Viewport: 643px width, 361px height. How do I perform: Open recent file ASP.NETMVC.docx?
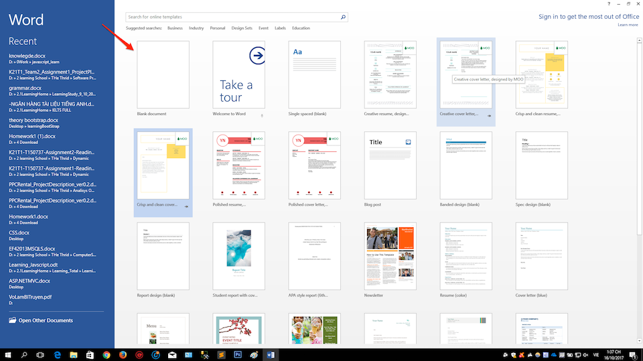(x=29, y=284)
